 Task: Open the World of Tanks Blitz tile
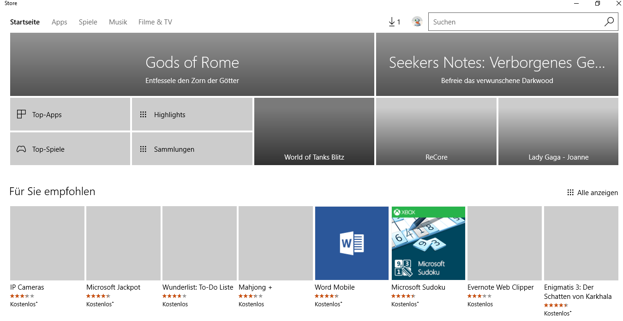[314, 131]
